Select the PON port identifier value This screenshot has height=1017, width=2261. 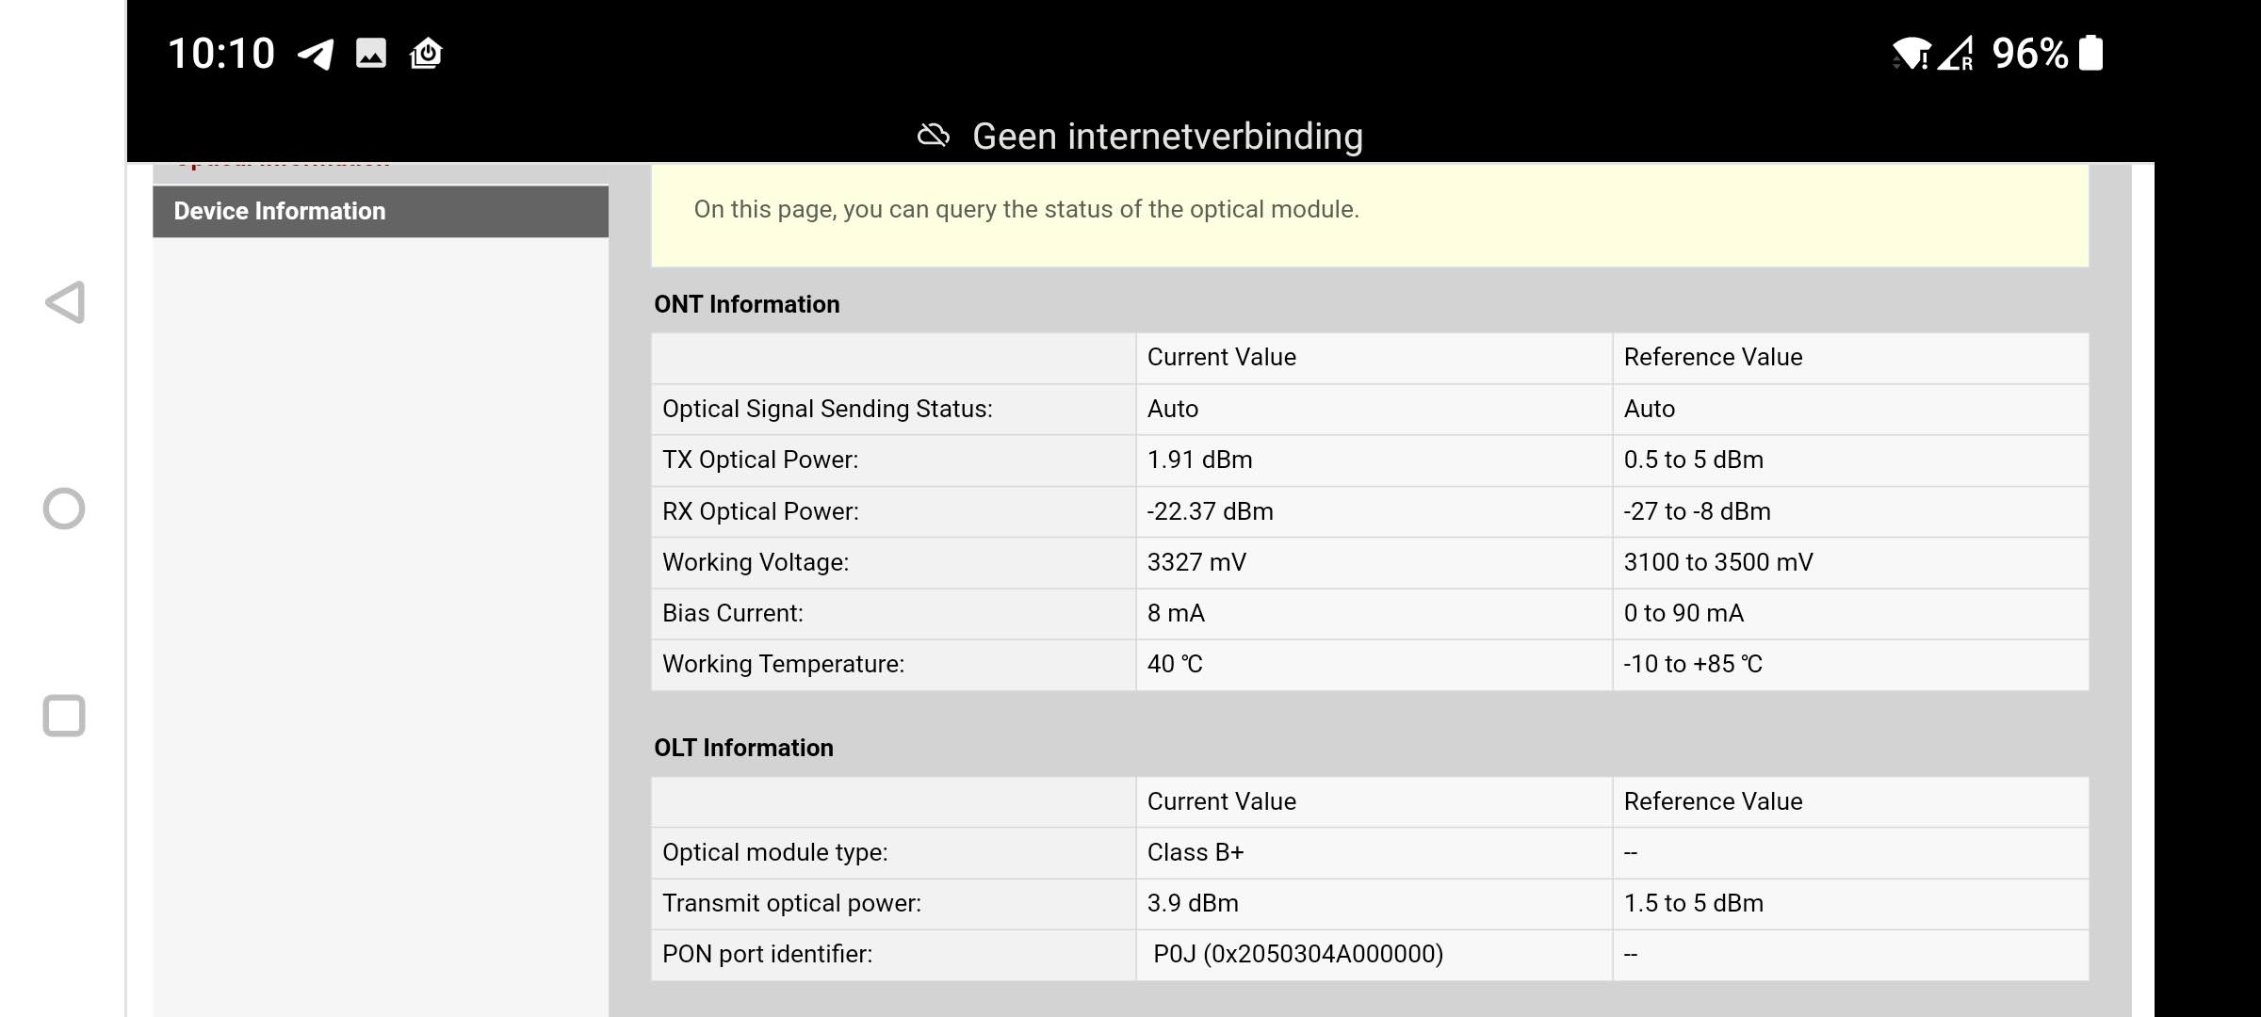point(1298,954)
